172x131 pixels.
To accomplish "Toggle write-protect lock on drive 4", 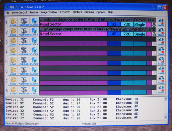I will pyautogui.click(x=154, y=54).
